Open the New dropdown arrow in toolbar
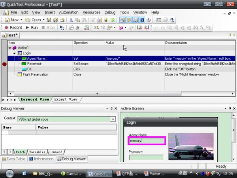 click(x=21, y=20)
